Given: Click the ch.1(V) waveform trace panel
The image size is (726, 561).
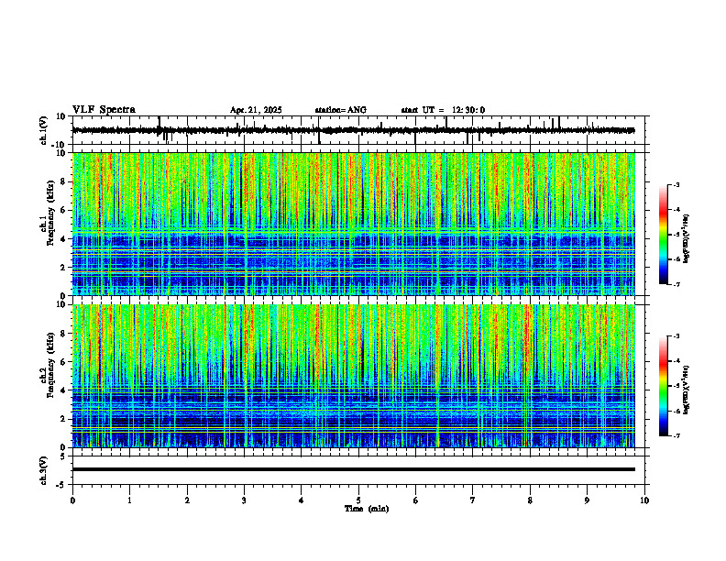Looking at the screenshot, I should [360, 130].
